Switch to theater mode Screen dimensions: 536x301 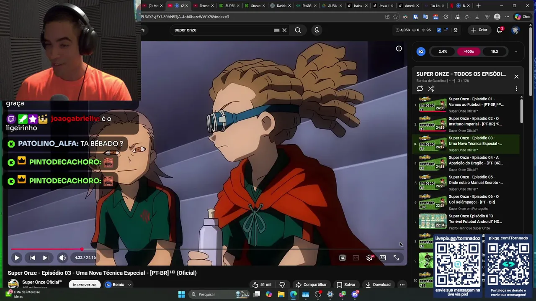383,258
